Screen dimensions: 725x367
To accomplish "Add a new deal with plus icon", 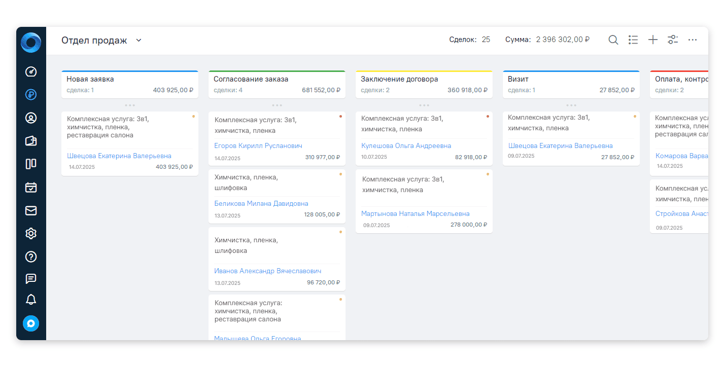I will coord(653,40).
